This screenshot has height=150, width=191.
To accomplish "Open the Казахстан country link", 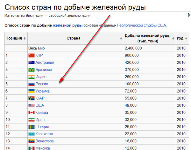I will (44, 134).
